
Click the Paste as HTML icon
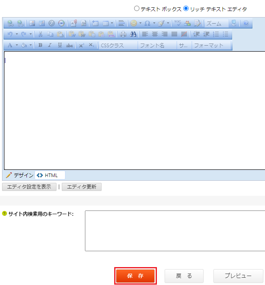click(x=111, y=34)
